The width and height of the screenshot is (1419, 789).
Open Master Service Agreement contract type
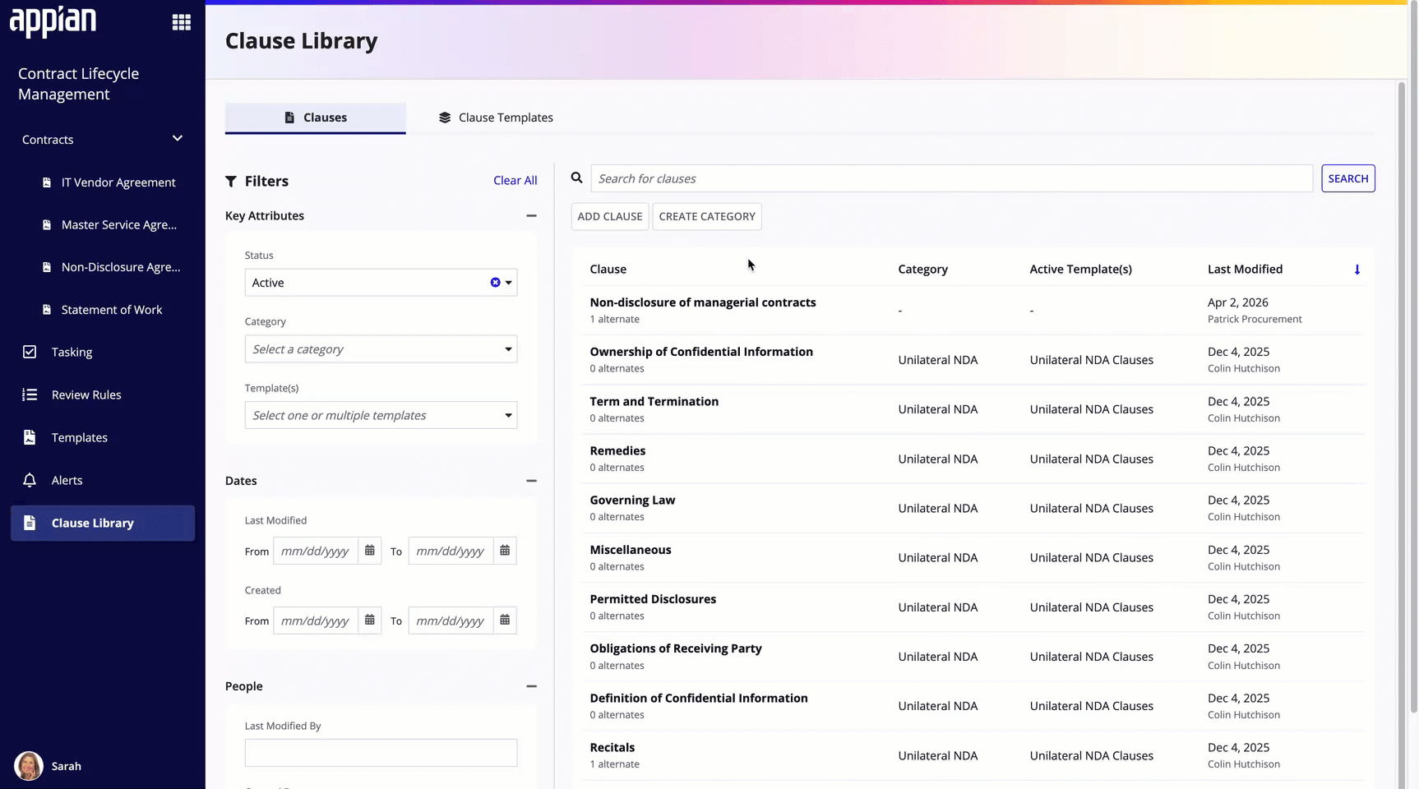109,224
